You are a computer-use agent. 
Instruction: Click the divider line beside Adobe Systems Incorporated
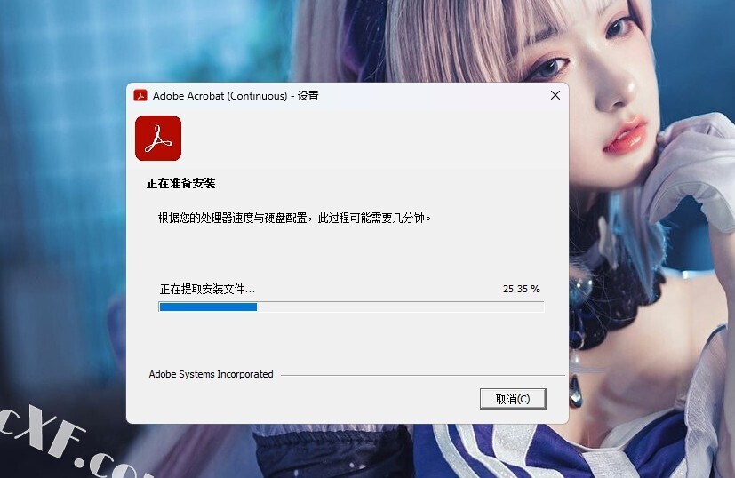click(422, 375)
